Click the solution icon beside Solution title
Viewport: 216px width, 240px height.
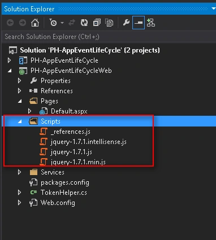[x=13, y=50]
